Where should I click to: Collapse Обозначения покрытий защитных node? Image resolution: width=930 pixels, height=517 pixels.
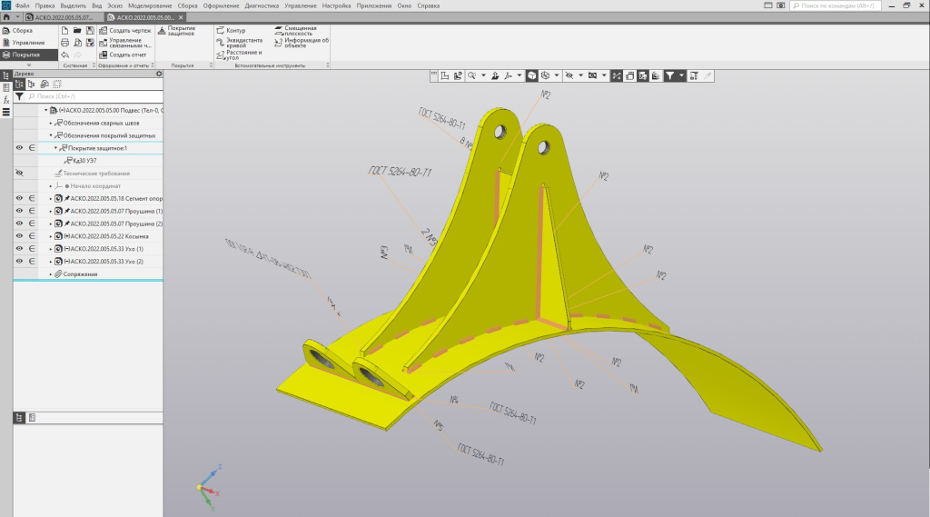pyautogui.click(x=51, y=135)
